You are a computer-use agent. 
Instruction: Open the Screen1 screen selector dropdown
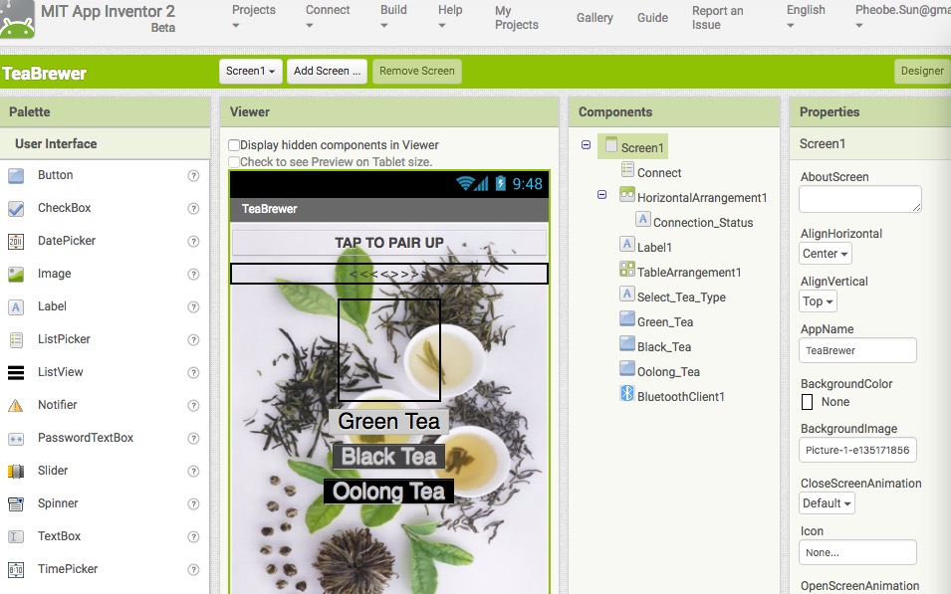(250, 71)
